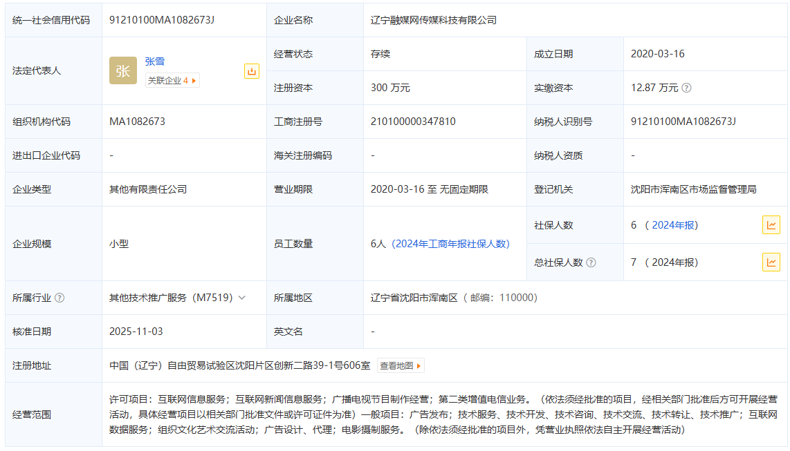Open legal representative 张雪's profile link

[x=155, y=61]
